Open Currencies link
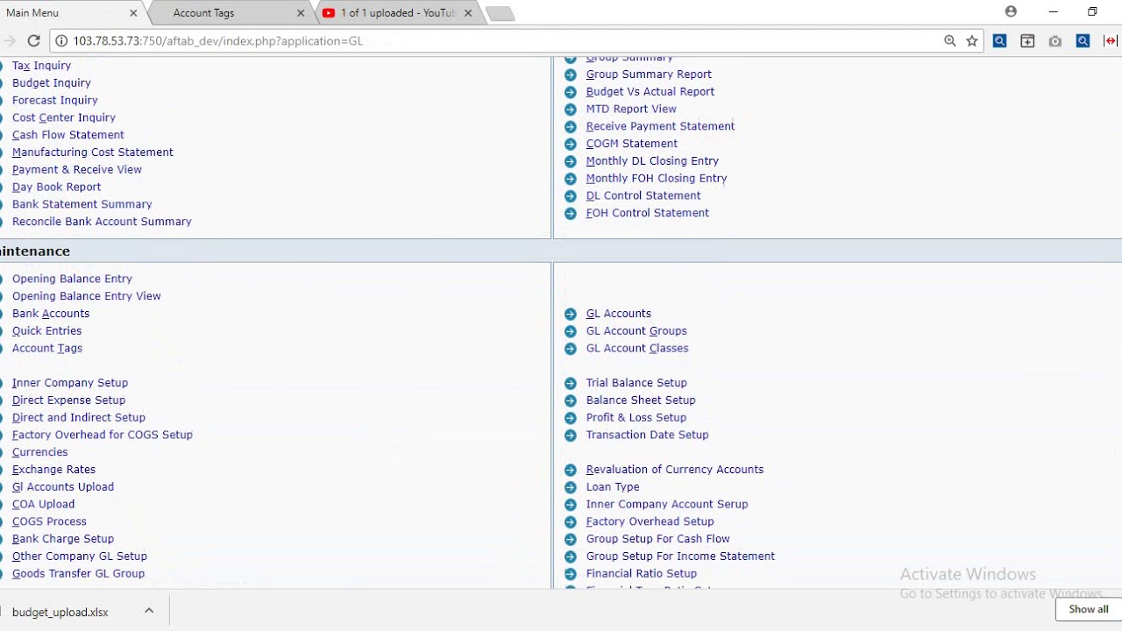This screenshot has width=1122, height=631. point(39,452)
